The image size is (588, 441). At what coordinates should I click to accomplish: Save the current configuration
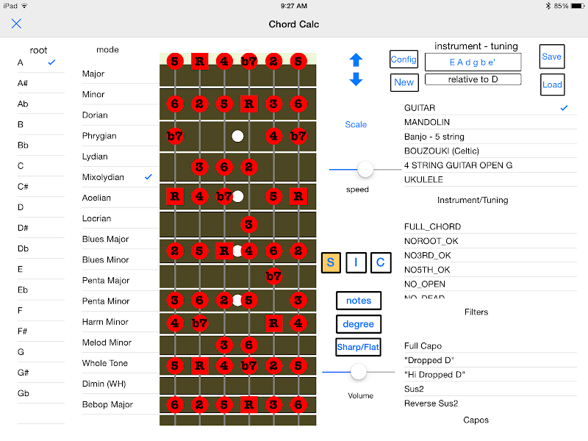pos(552,57)
